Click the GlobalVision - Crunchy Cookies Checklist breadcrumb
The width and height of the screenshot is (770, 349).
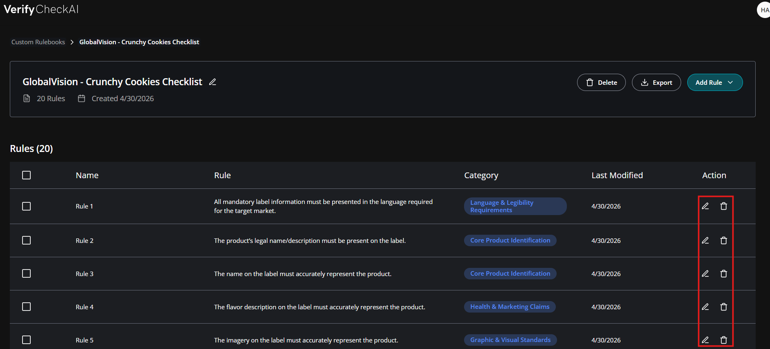139,42
